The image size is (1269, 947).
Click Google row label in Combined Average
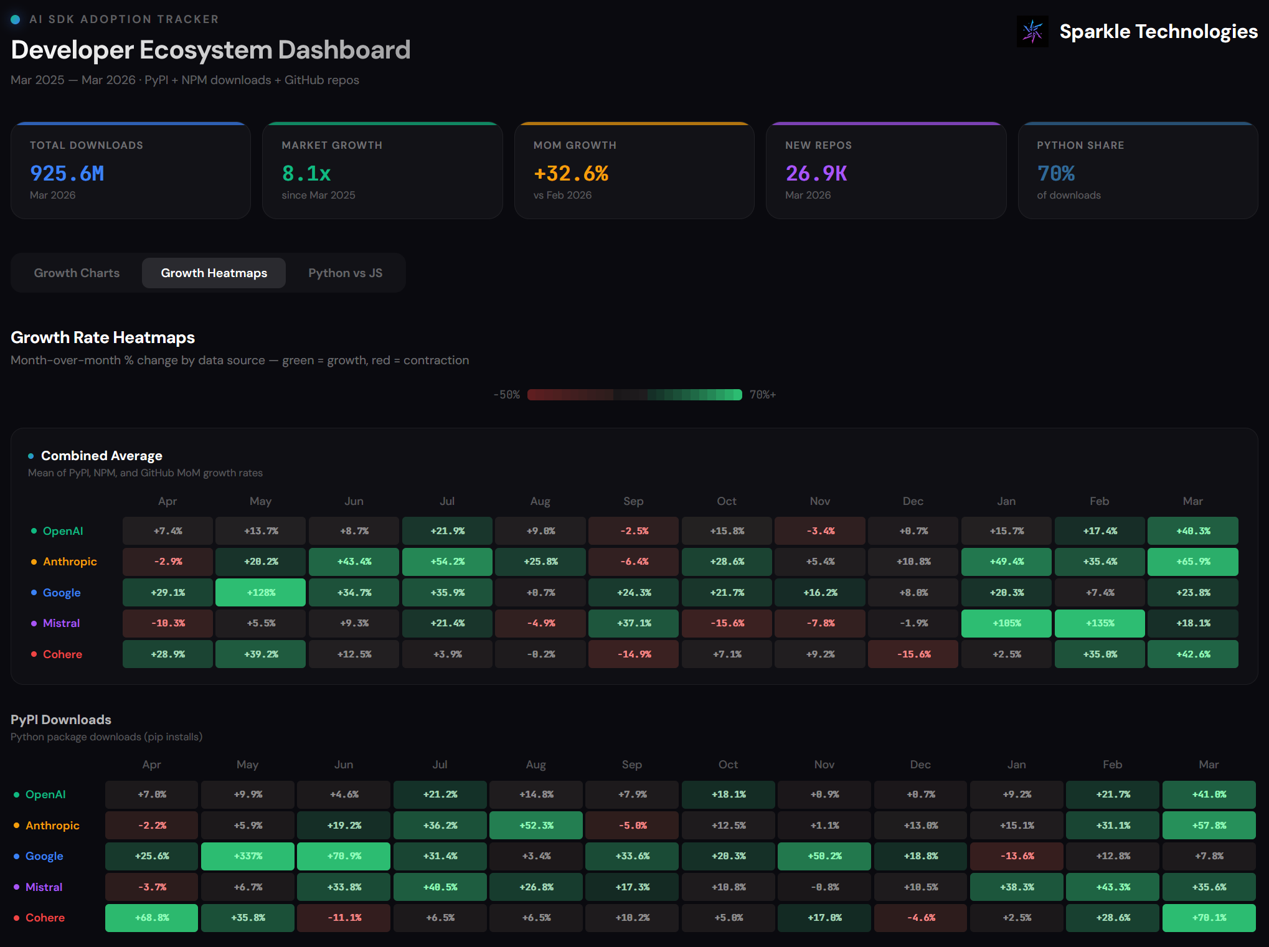[62, 593]
